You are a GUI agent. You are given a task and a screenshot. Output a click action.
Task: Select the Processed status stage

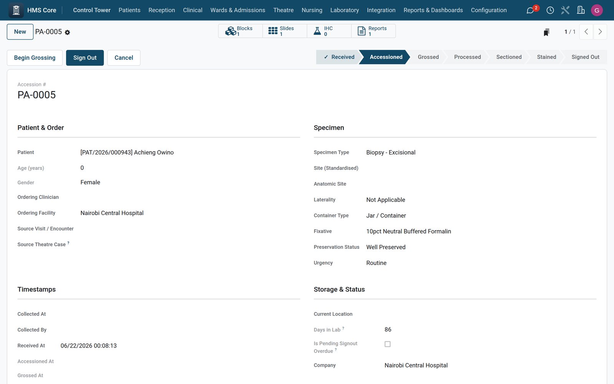(467, 57)
